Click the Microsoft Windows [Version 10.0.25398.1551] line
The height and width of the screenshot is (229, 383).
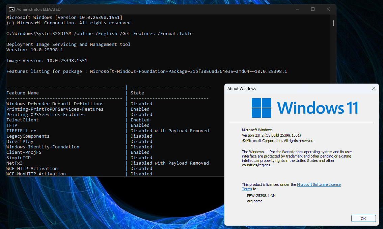click(x=64, y=17)
